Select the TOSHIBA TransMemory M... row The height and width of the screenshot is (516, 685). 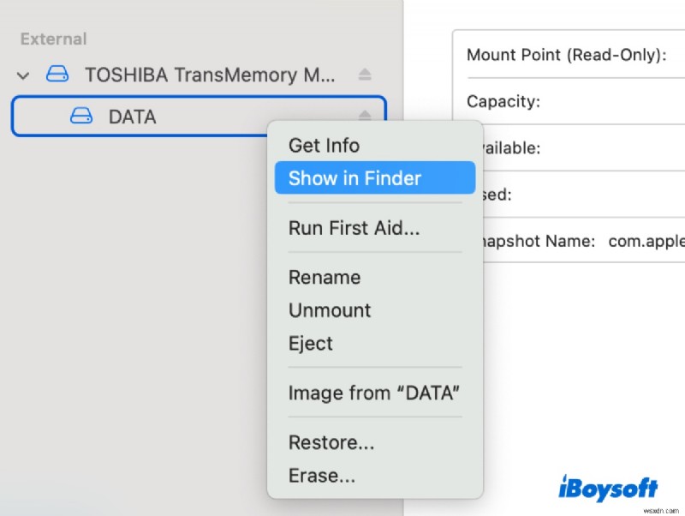click(199, 75)
